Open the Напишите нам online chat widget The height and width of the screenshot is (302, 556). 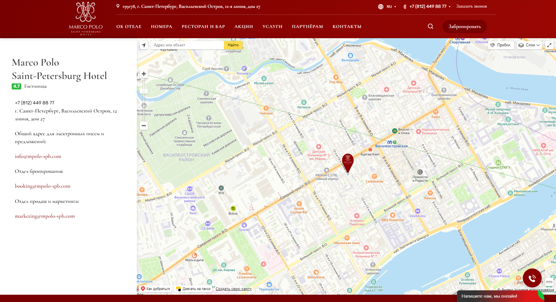coord(501,296)
